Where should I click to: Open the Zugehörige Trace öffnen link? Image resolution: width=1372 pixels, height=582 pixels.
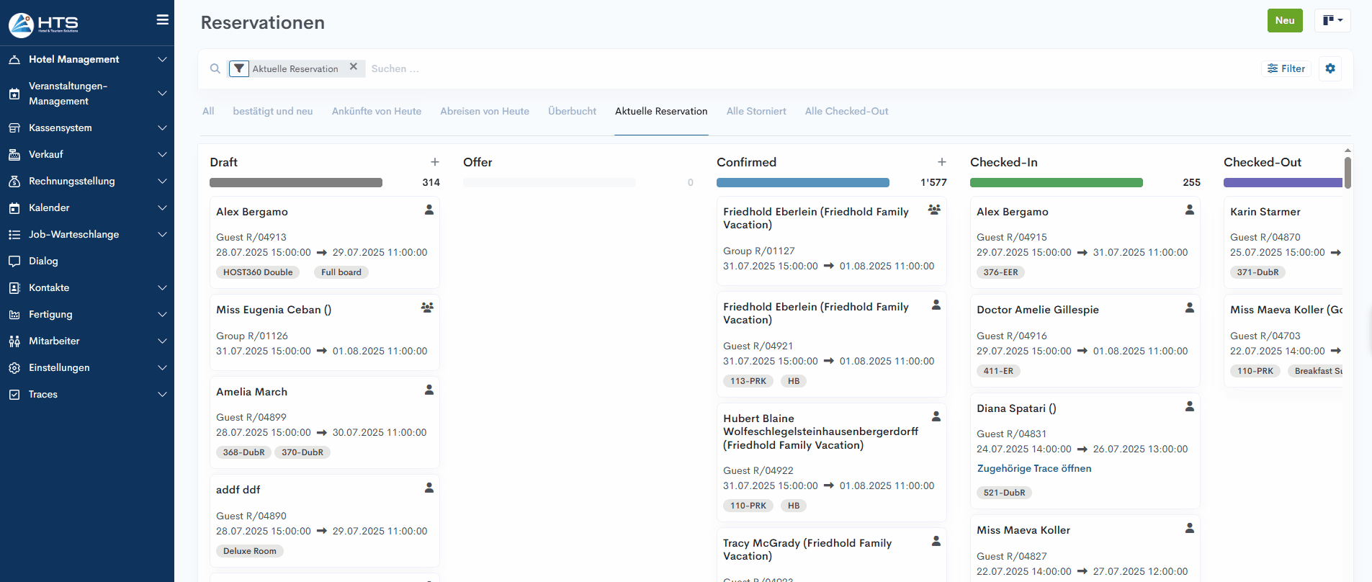[x=1034, y=468]
